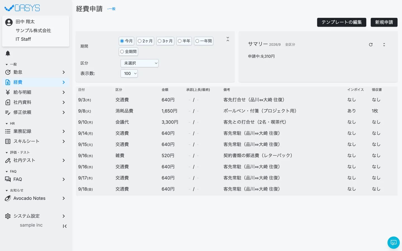Collapse the 評価・テスト sidebar section
402x251 pixels.
coord(17,153)
